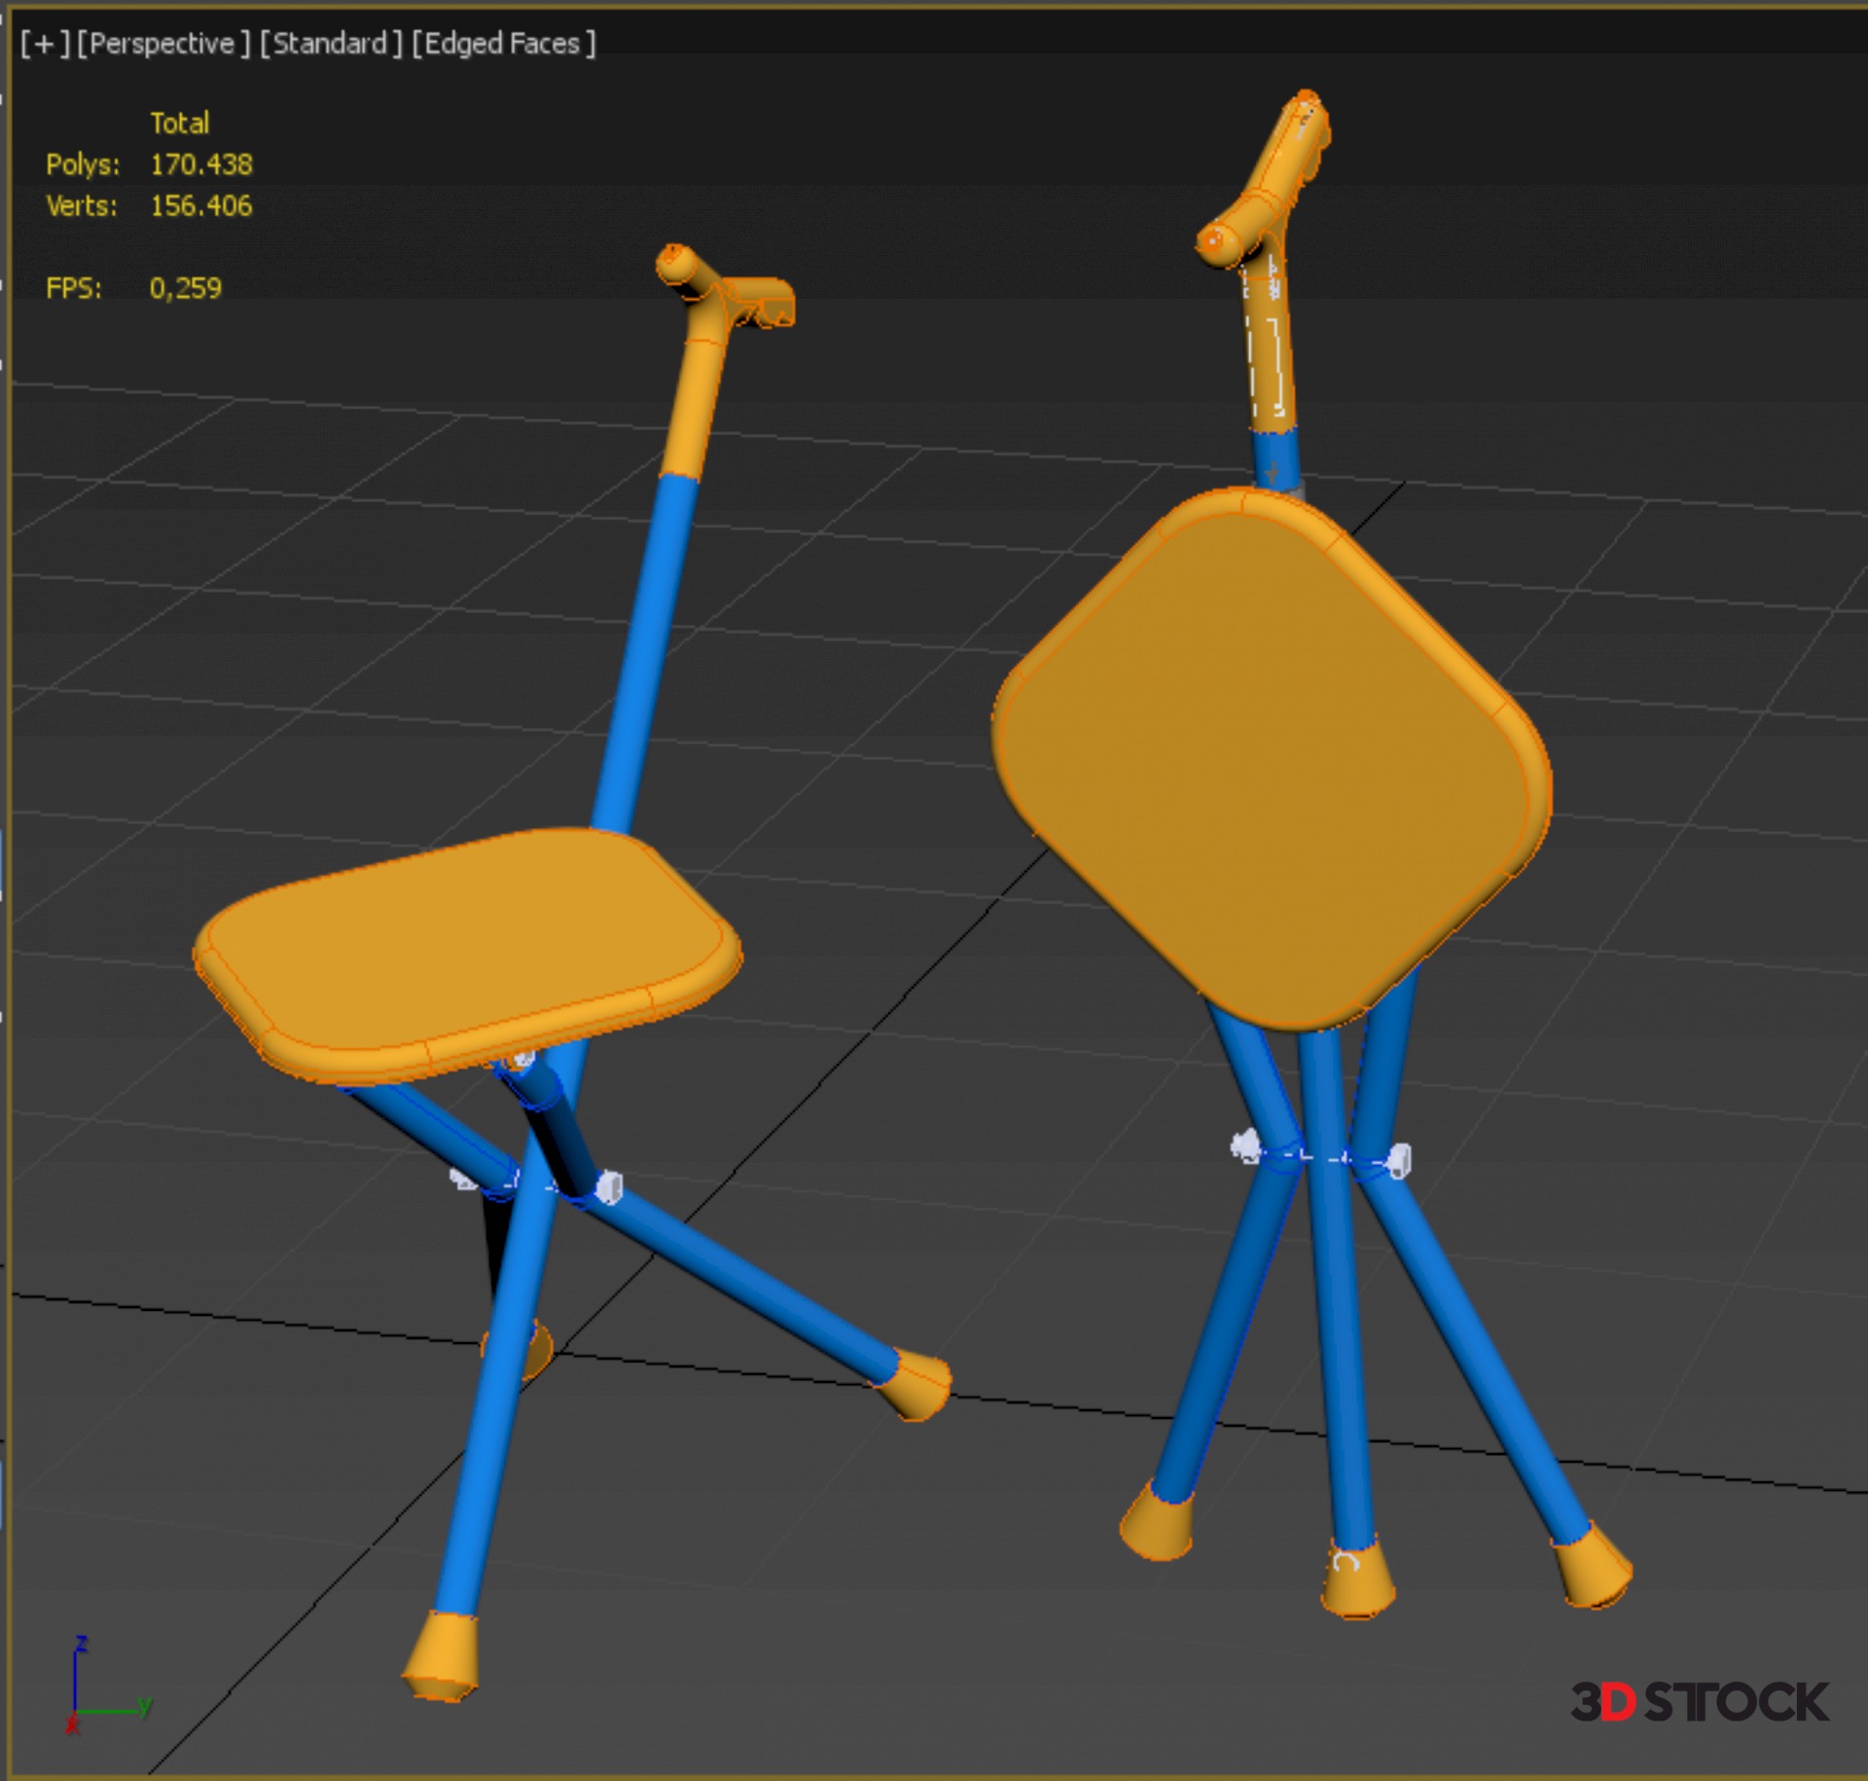Click the Edged Faces viewport label
The width and height of the screenshot is (1868, 1781).
pyautogui.click(x=503, y=44)
